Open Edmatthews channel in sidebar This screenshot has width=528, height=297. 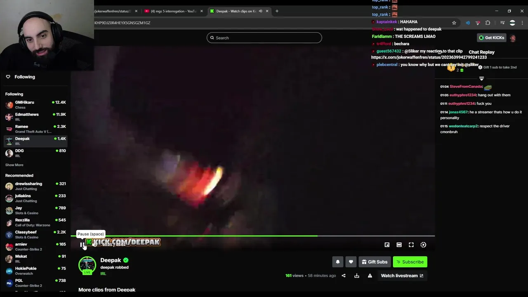coord(35,117)
